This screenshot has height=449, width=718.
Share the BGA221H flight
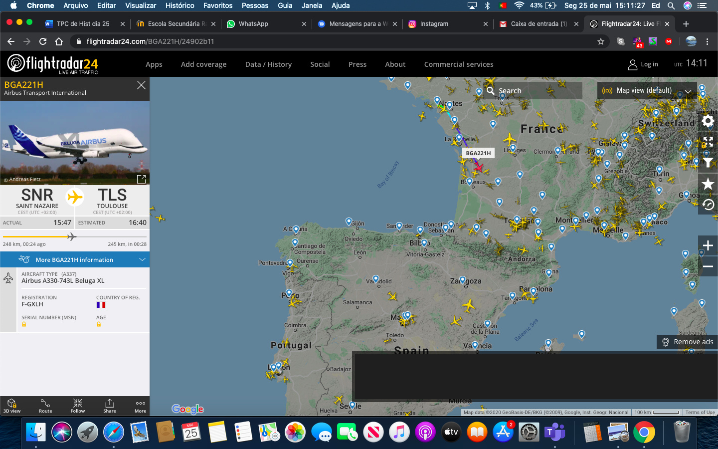pyautogui.click(x=110, y=406)
